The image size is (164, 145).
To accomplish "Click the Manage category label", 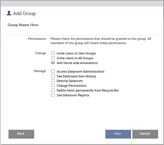I will click(40, 71).
